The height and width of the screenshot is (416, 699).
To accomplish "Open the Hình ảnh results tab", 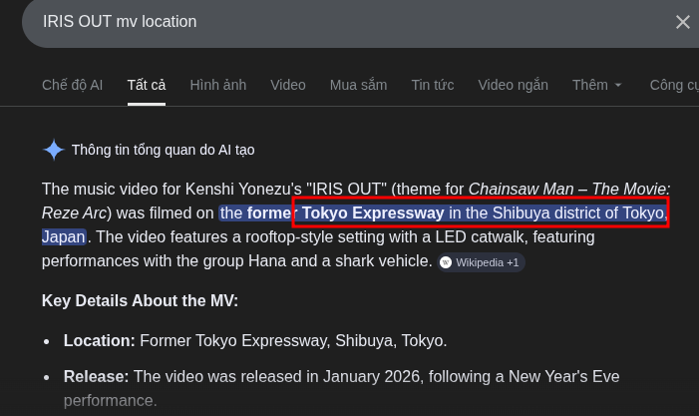I will 218,85.
